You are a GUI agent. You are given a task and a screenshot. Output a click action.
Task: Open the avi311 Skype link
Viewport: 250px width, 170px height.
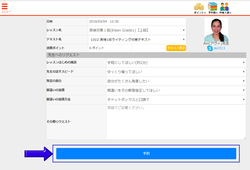[219, 48]
